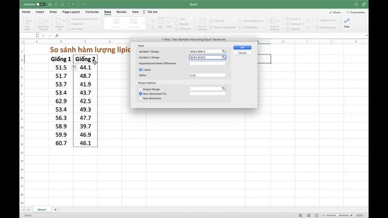Click the Cancel button in dialog
This screenshot has height=218, width=388.
tap(242, 53)
